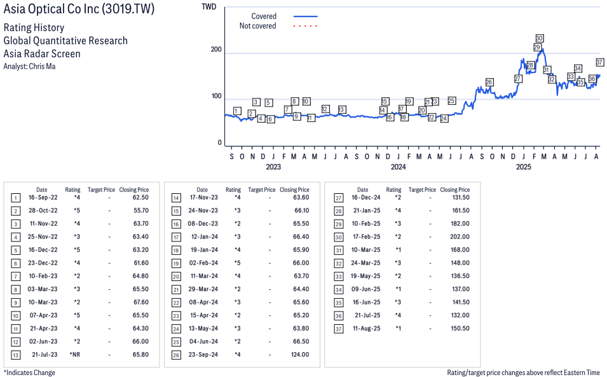Select the closing price 161.50
Screen dimensions: 607x377
460,210
